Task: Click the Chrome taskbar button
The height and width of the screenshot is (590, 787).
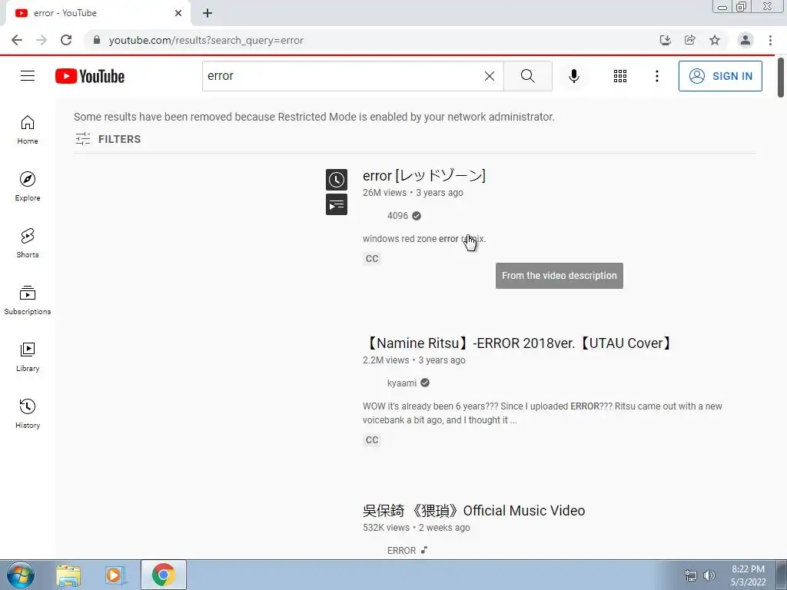Action: point(164,575)
